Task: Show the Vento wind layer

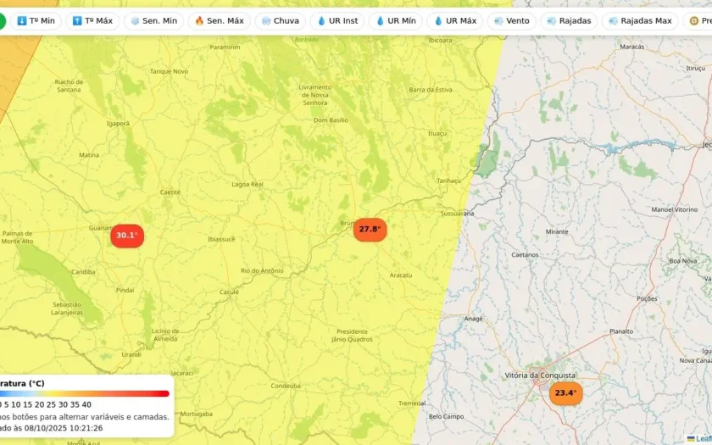Action: coord(512,21)
